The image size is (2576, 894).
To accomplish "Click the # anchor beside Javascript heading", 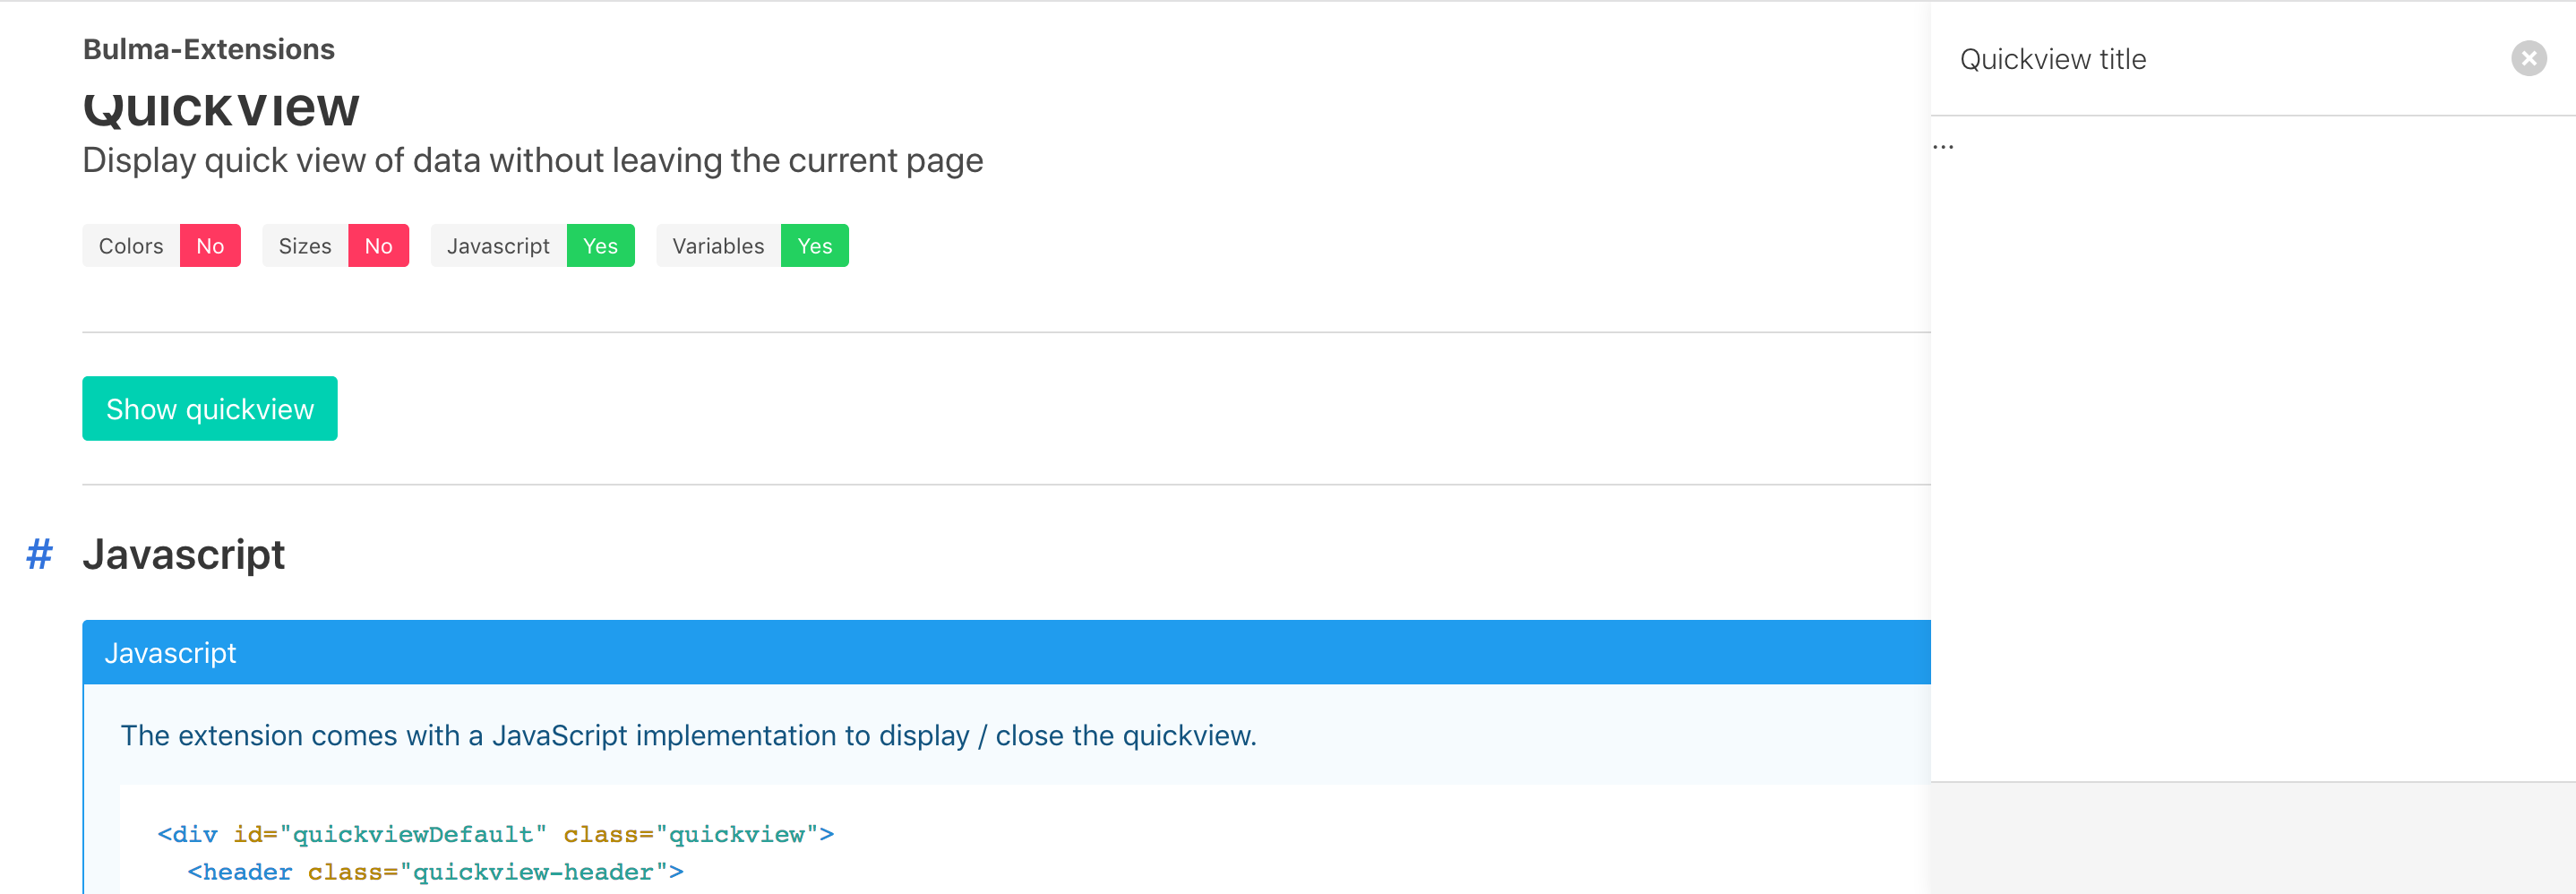I will tap(39, 554).
